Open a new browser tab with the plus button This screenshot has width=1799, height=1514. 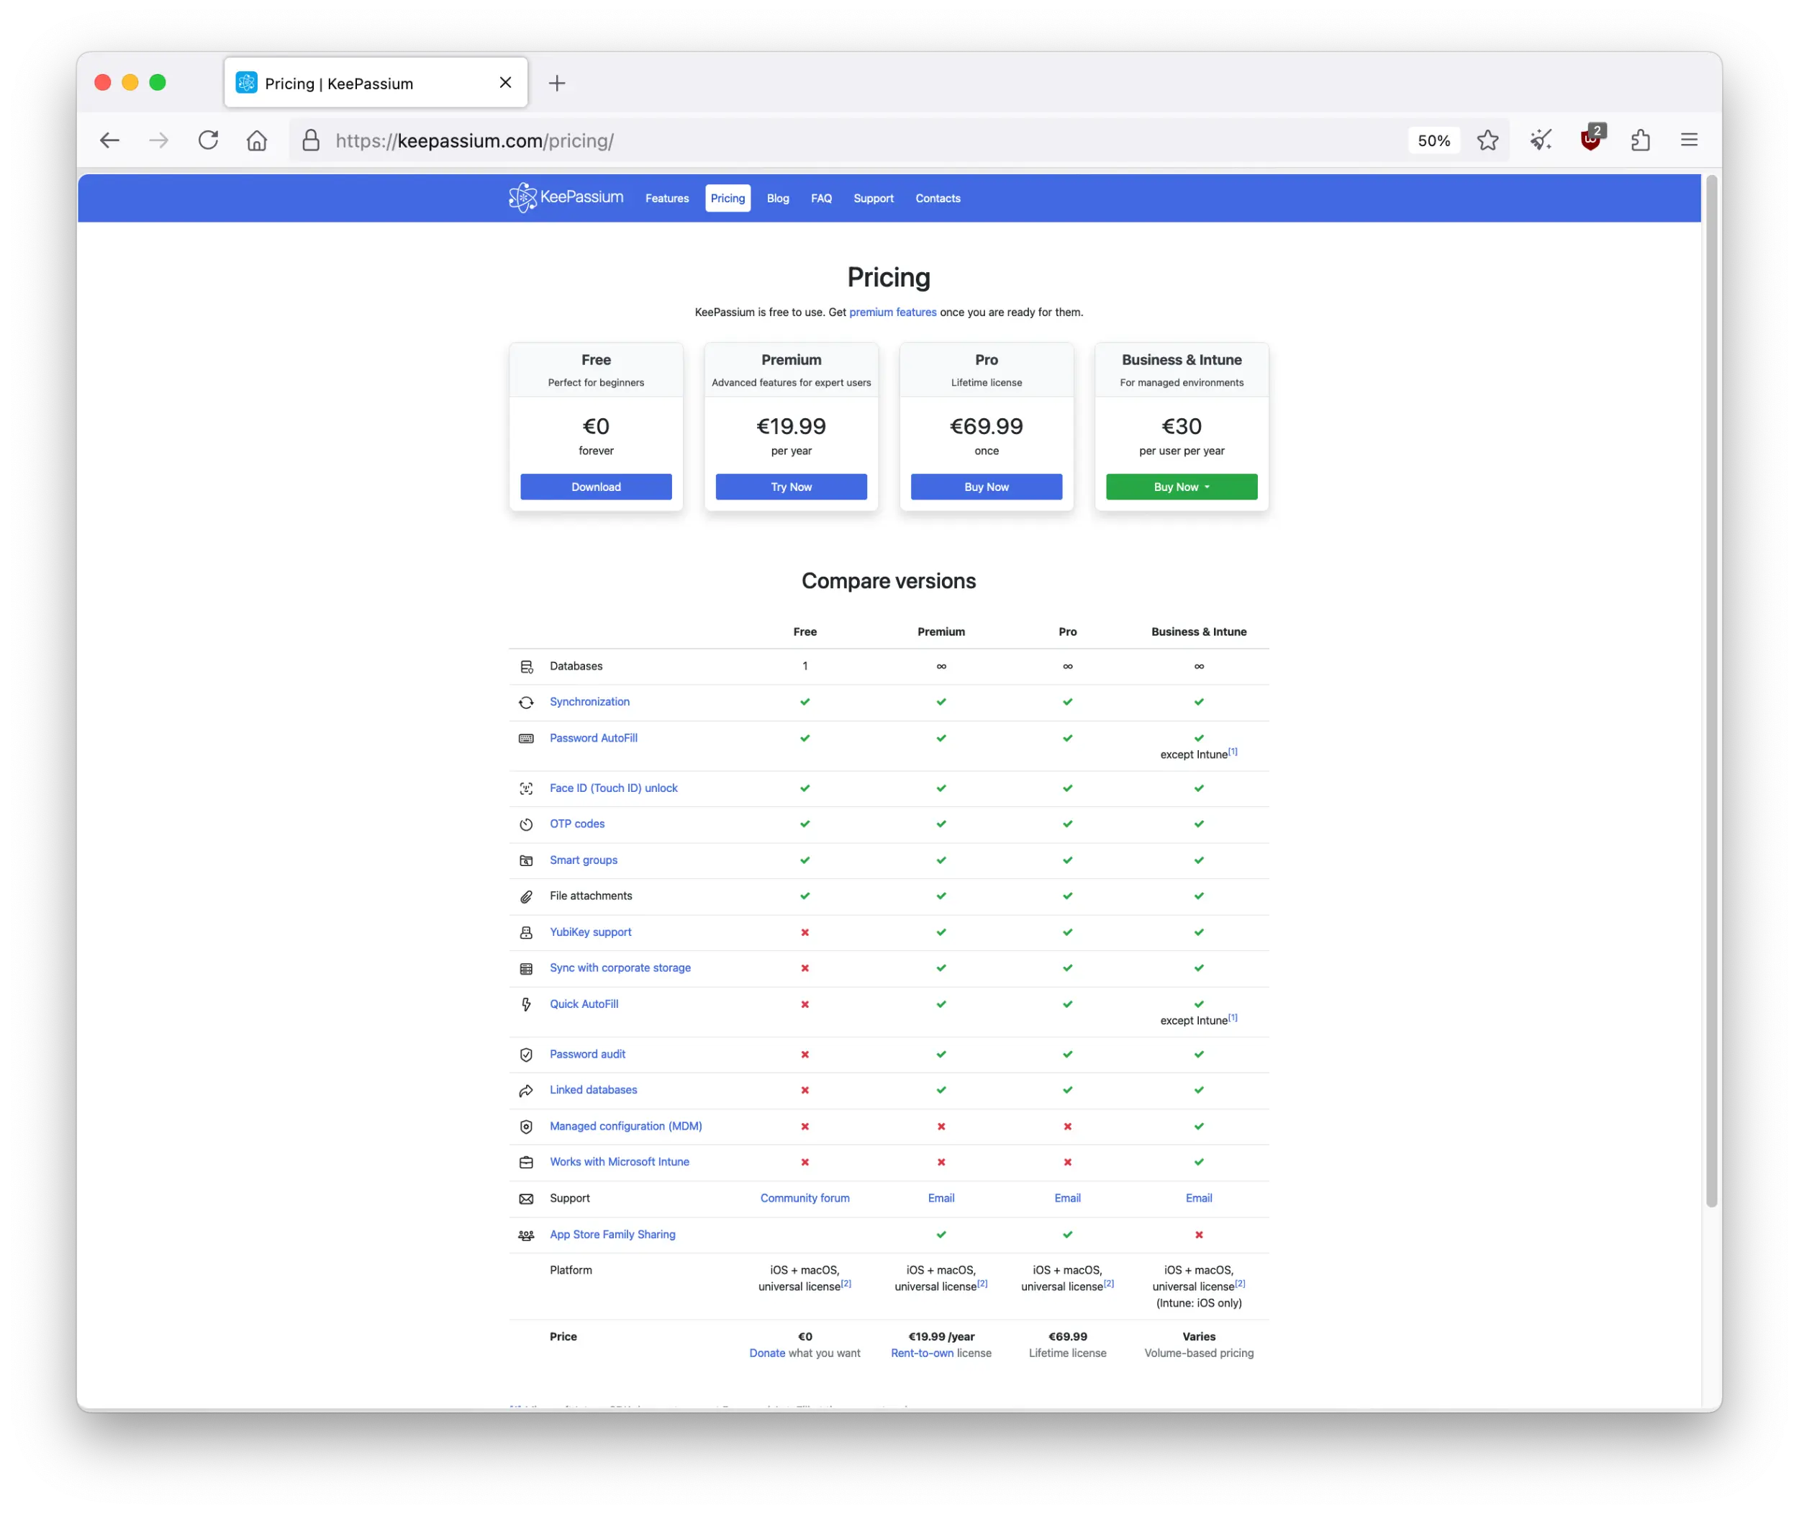pos(557,82)
